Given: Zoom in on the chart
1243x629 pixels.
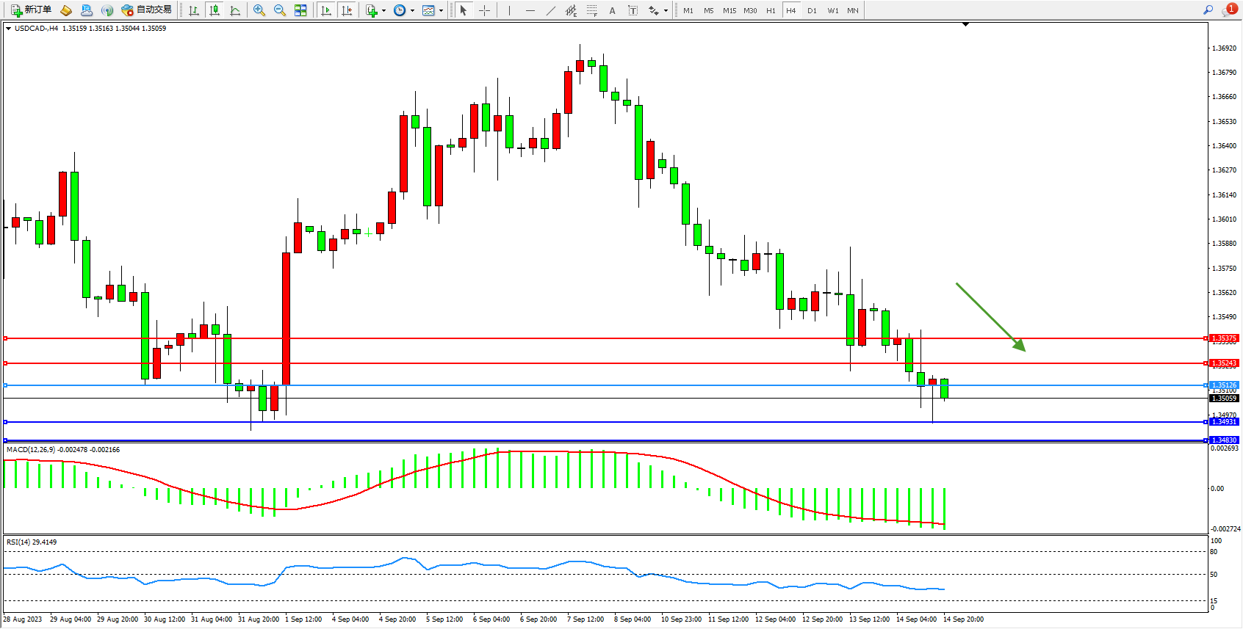Looking at the screenshot, I should click(259, 10).
